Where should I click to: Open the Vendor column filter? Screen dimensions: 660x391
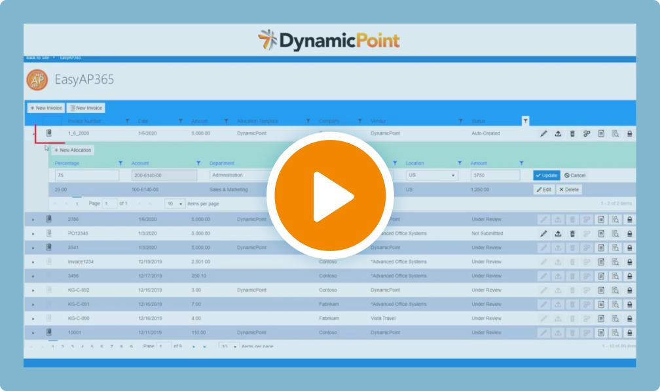coord(460,121)
